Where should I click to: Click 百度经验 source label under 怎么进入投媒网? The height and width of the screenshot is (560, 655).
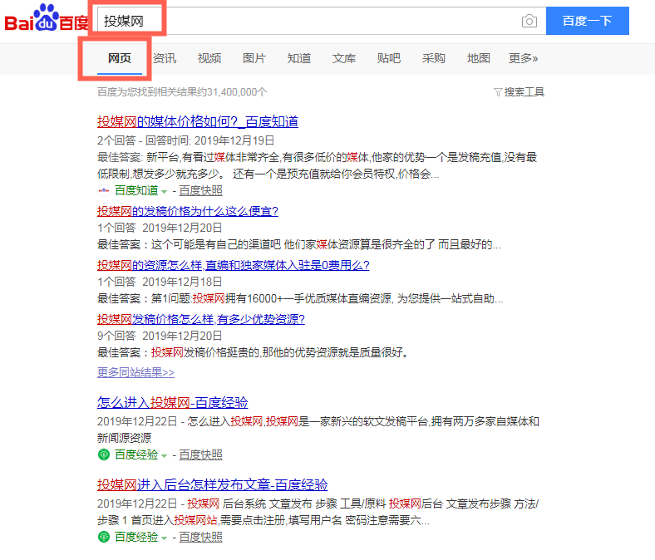pyautogui.click(x=136, y=454)
